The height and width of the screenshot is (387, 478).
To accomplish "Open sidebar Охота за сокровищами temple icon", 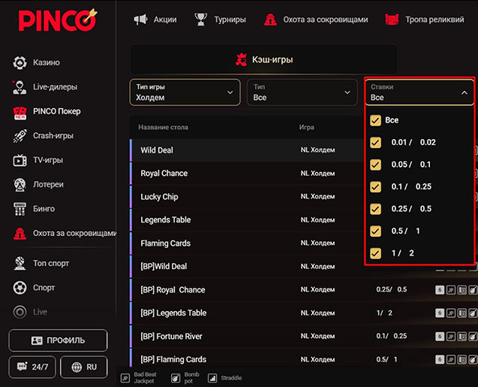I will (20, 234).
